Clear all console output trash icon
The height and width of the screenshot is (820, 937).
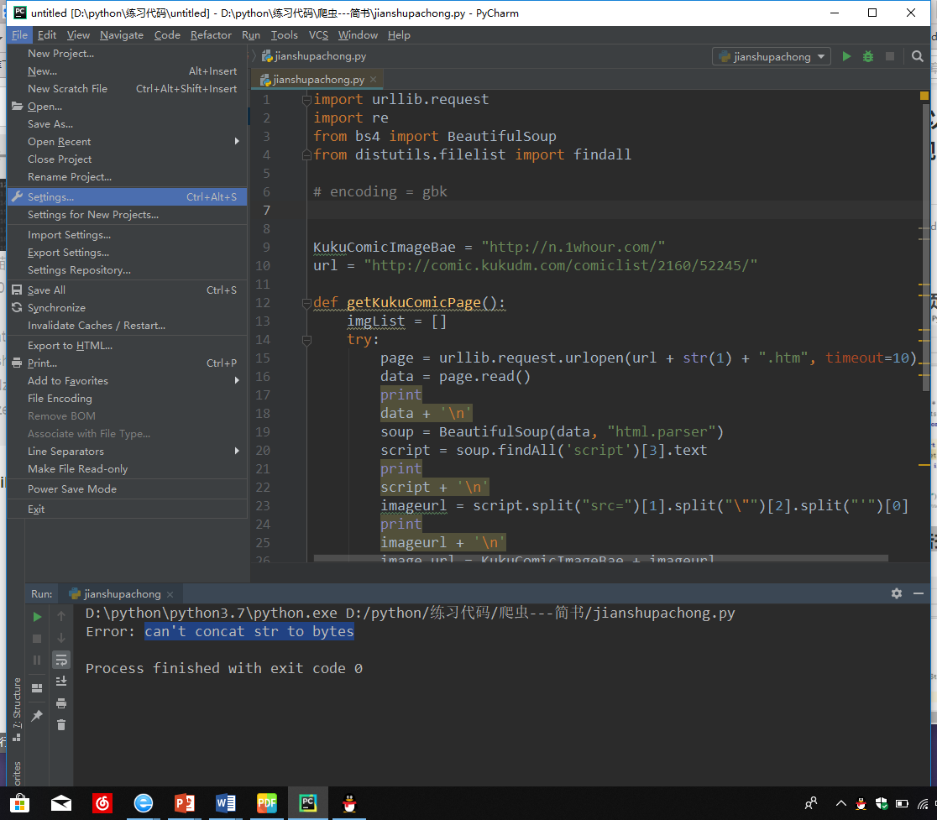(x=61, y=725)
